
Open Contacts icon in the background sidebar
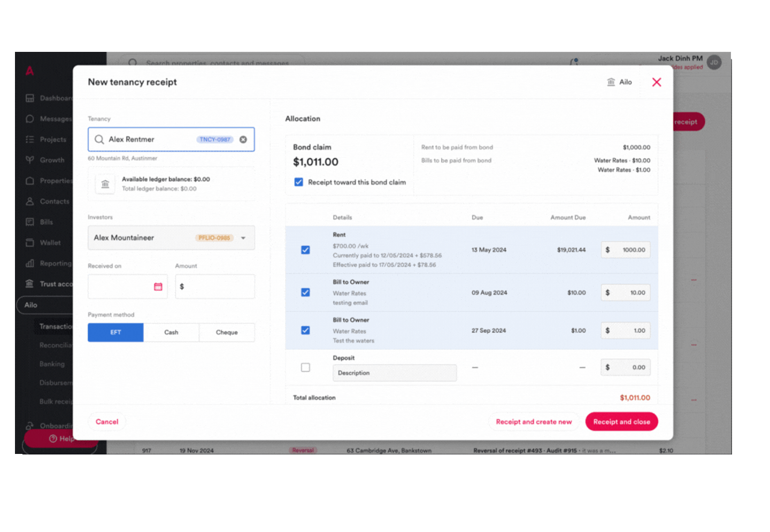[30, 202]
